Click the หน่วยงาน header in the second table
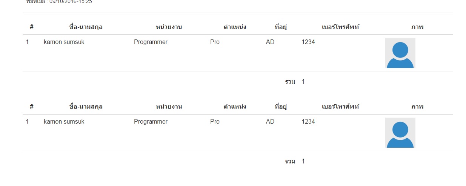This screenshot has width=466, height=186. click(x=169, y=107)
